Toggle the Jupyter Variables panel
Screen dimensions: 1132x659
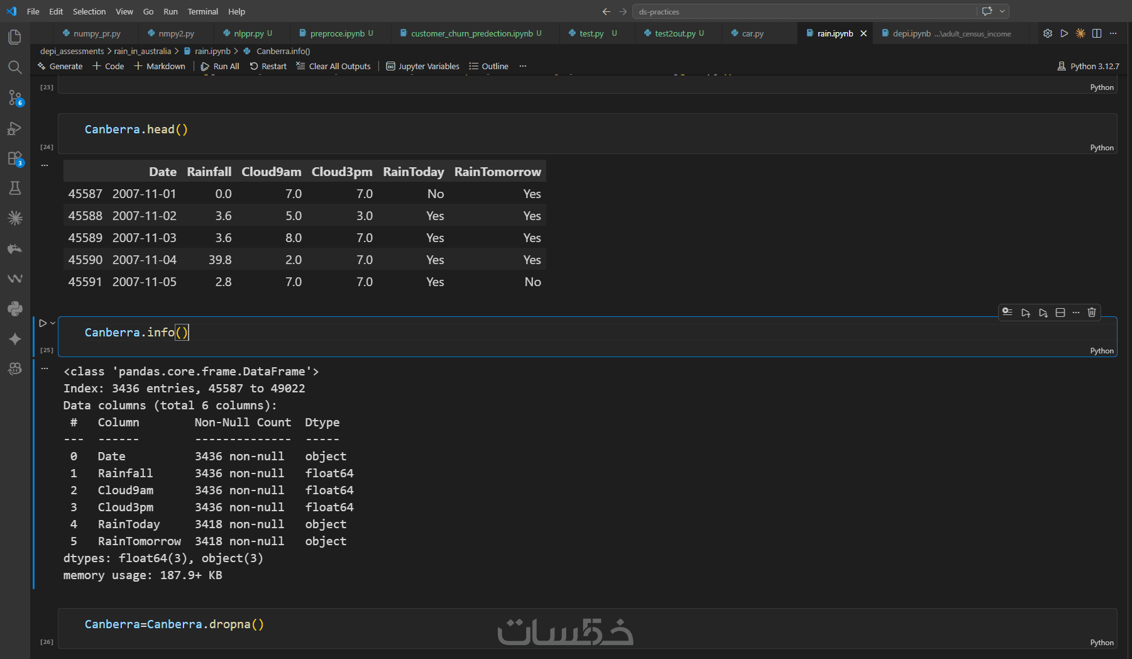click(422, 66)
